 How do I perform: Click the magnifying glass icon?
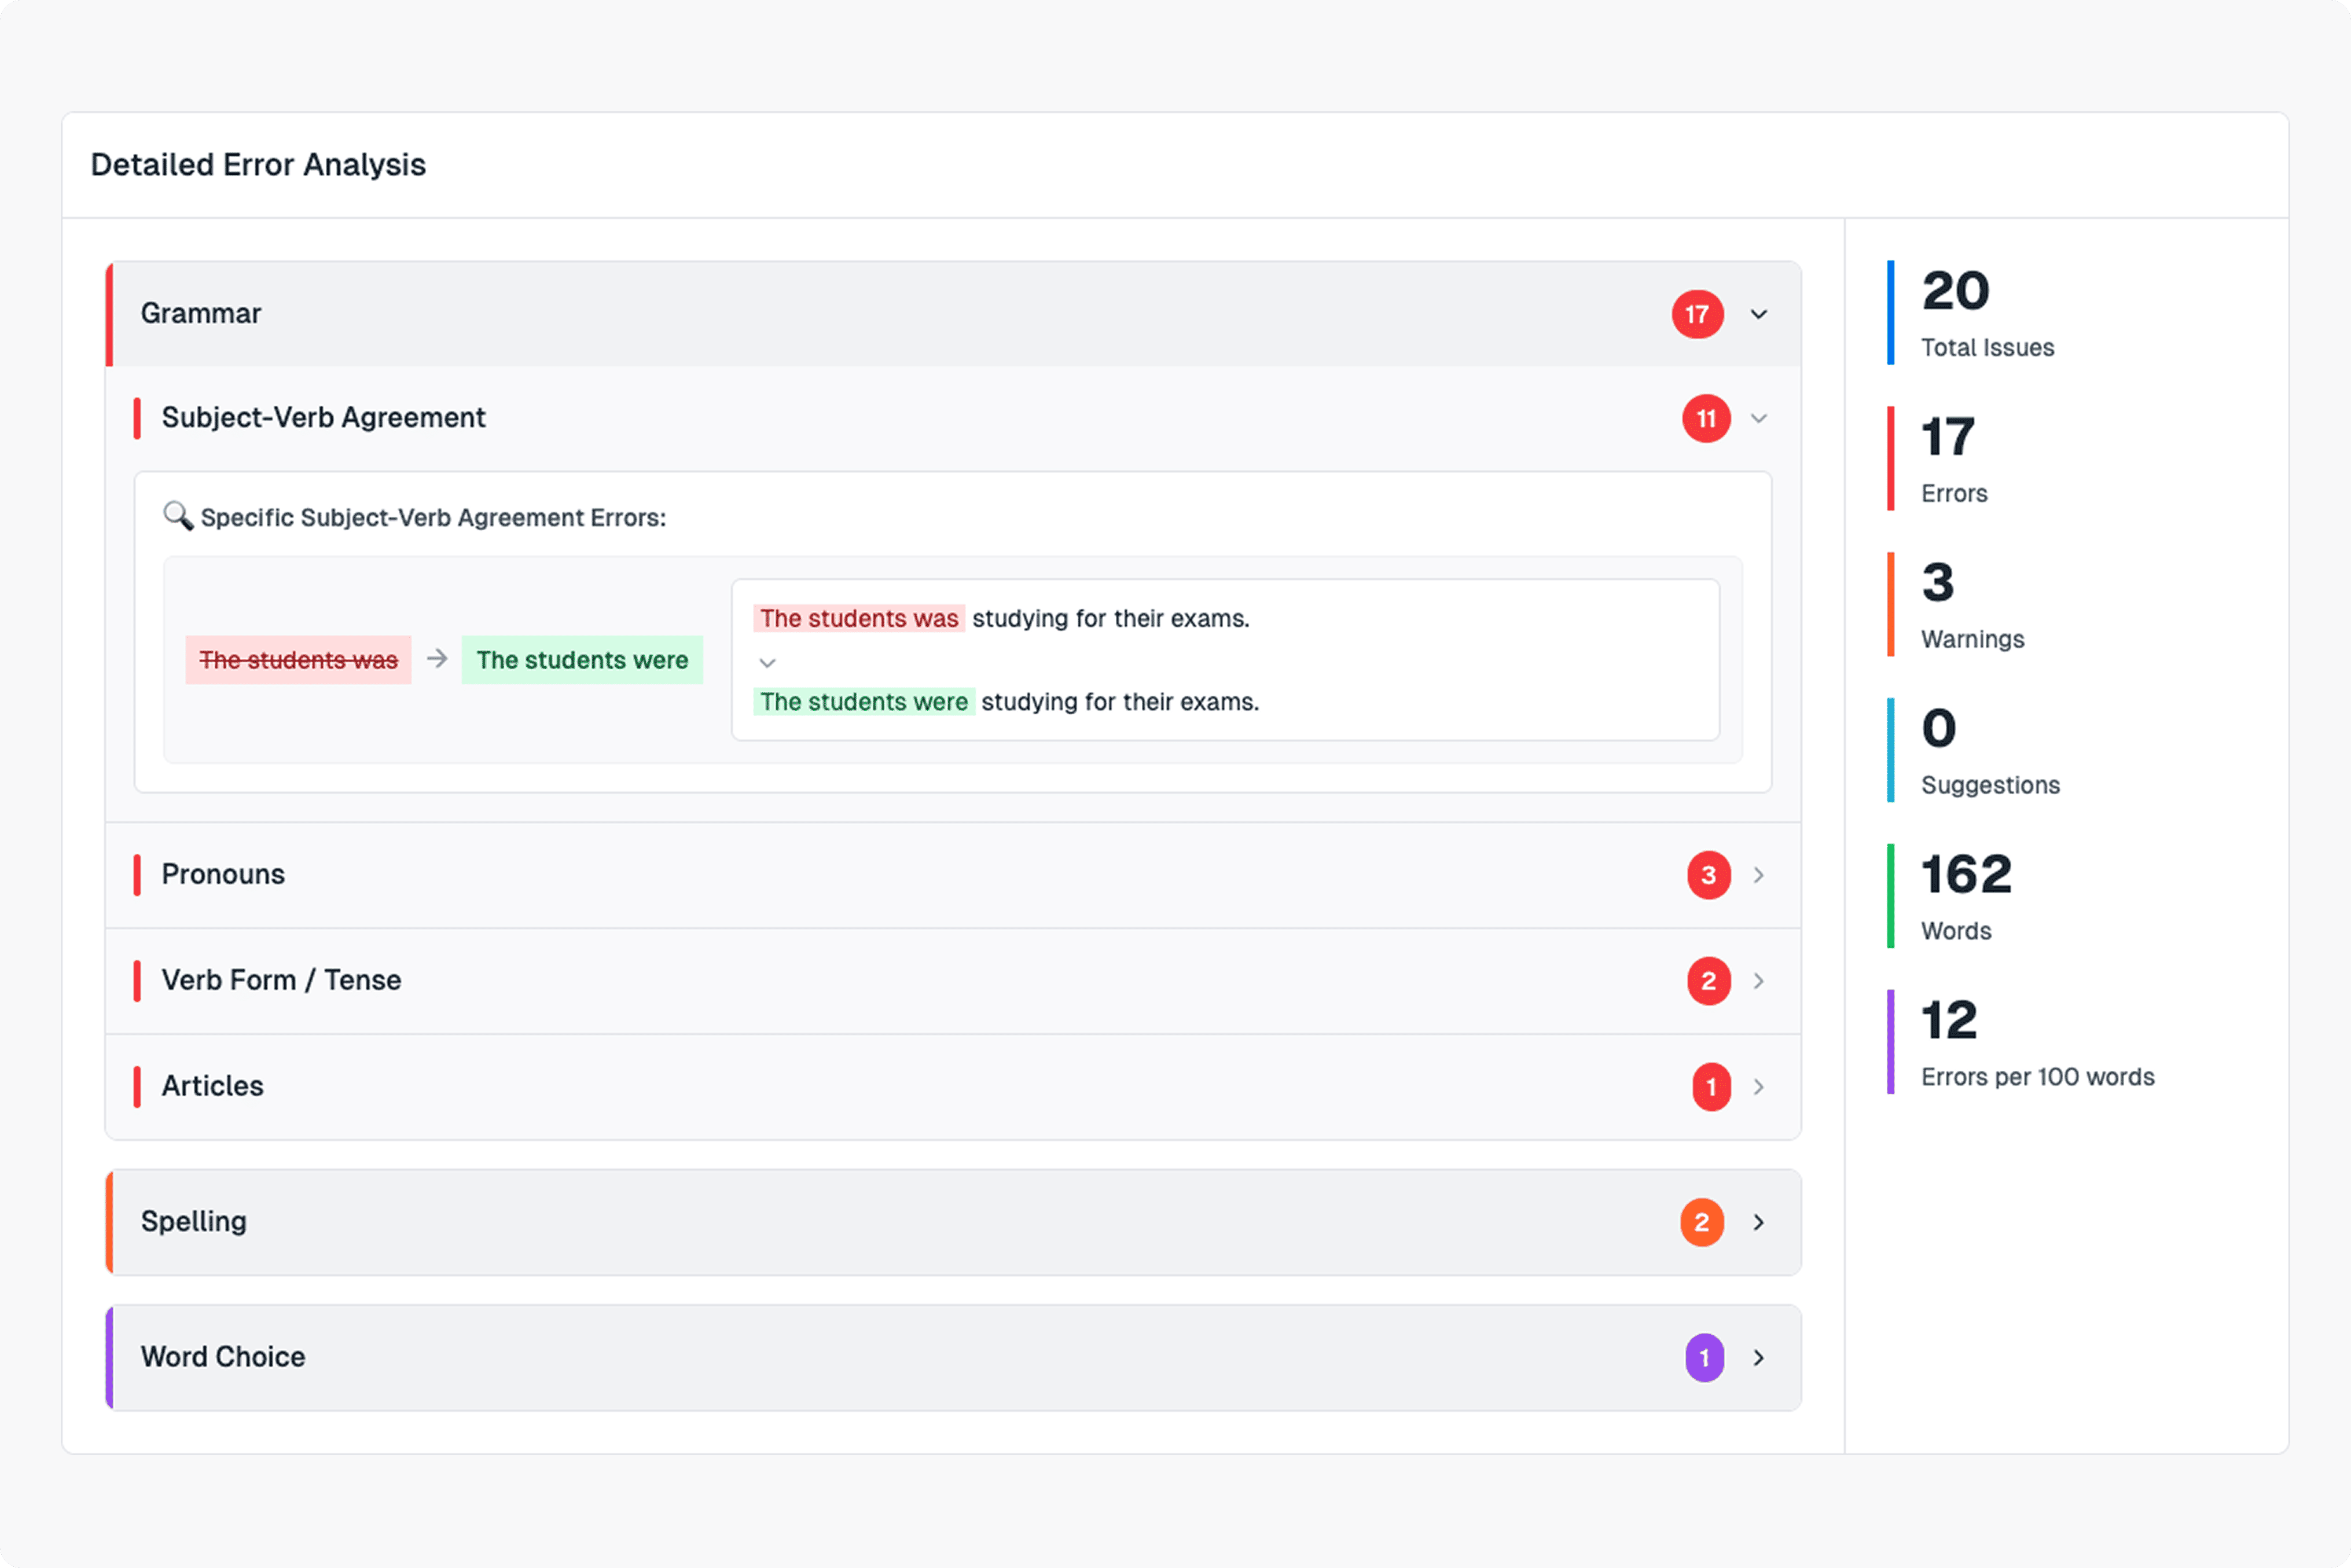pyautogui.click(x=178, y=516)
